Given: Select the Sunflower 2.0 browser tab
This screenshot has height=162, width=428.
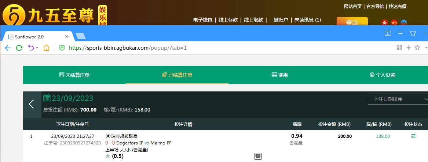Looking at the screenshot, I should coord(38,37).
